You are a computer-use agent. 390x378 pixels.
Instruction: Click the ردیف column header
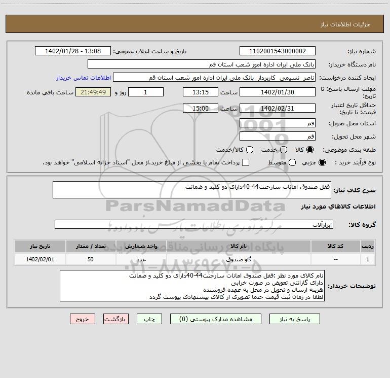pyautogui.click(x=368, y=246)
